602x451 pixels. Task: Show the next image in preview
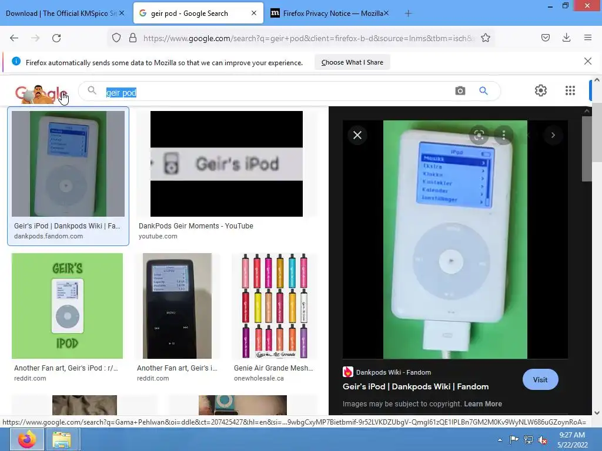[x=553, y=135]
